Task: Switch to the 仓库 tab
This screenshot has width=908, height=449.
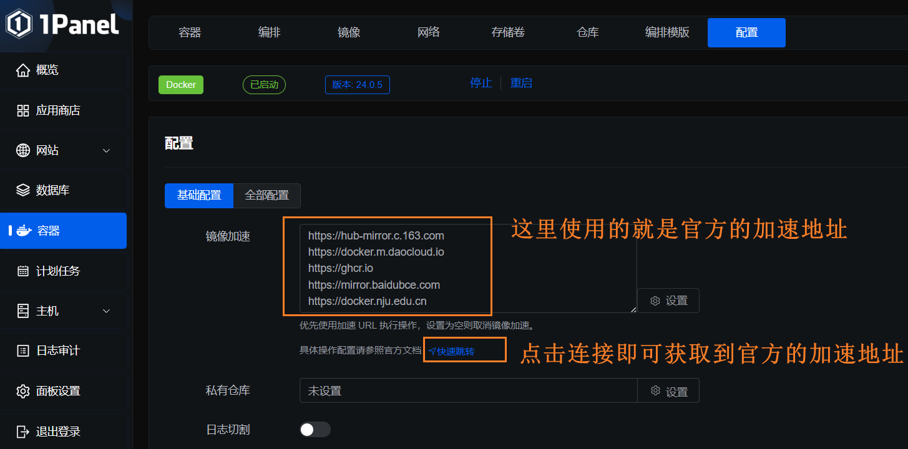Action: point(587,32)
